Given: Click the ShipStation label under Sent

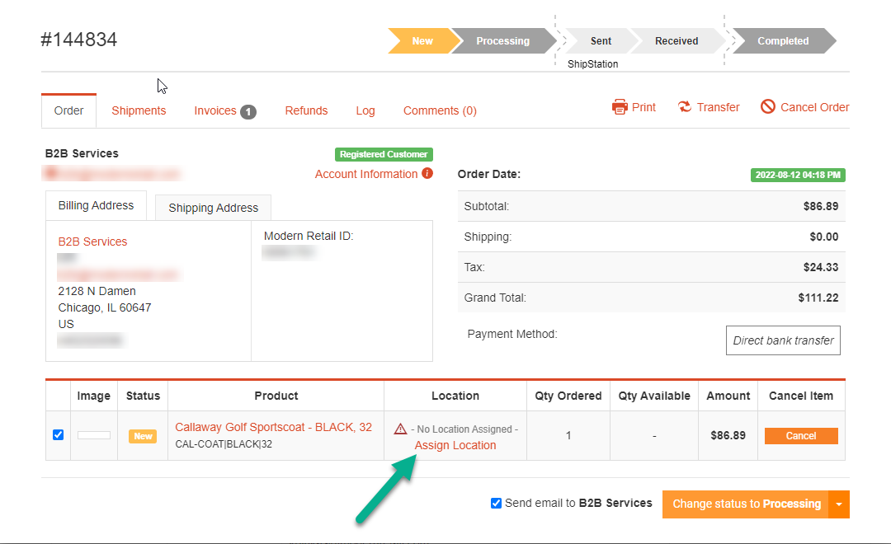Looking at the screenshot, I should (592, 64).
